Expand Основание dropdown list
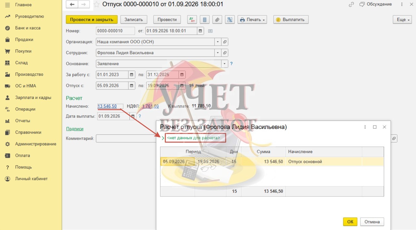 [x=225, y=64]
